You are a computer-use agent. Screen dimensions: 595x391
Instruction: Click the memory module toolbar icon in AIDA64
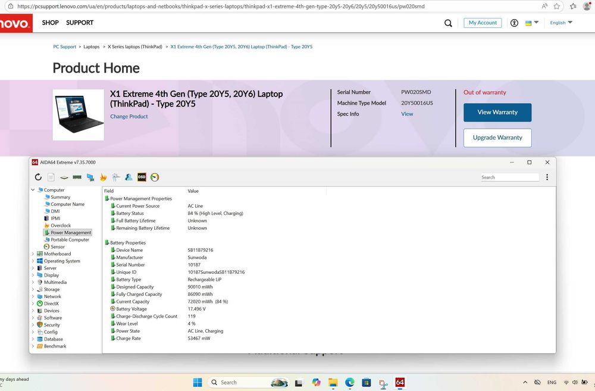coord(77,177)
